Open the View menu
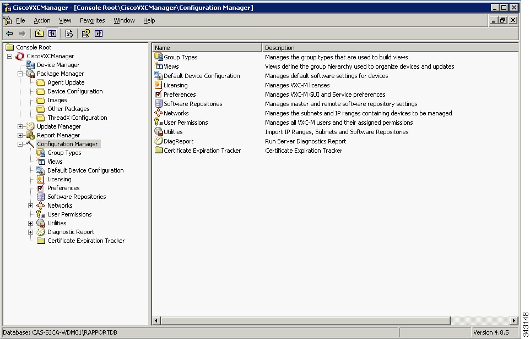Screen dimensions: 530x339 coord(65,20)
